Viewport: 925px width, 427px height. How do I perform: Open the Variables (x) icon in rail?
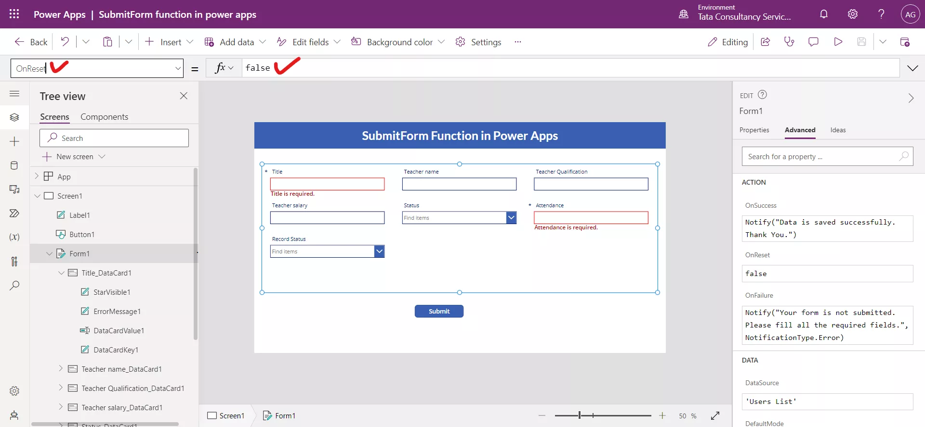coord(14,237)
